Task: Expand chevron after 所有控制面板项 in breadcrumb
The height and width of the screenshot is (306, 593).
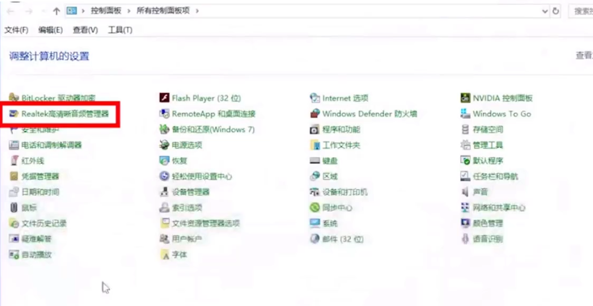Action: [197, 11]
